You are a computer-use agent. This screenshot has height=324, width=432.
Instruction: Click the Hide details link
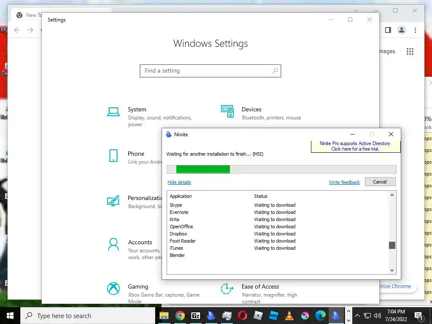[x=179, y=182]
